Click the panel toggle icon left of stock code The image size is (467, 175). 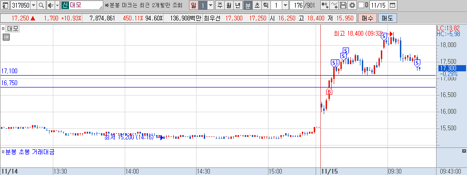coord(5,5)
